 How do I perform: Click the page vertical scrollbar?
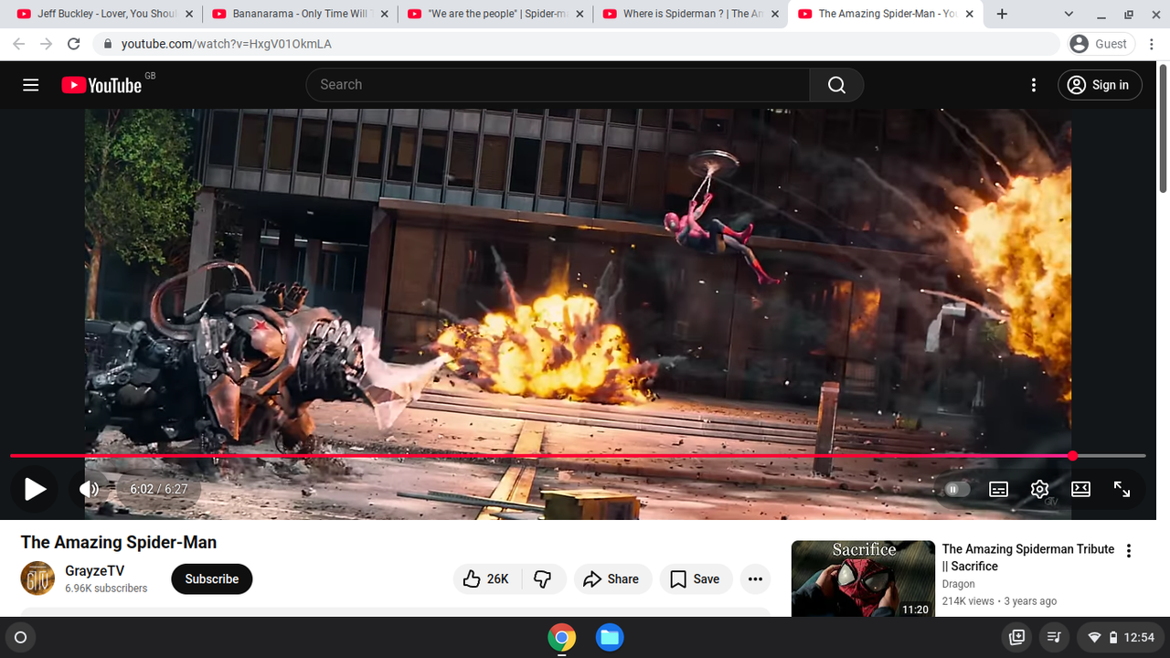(1164, 128)
